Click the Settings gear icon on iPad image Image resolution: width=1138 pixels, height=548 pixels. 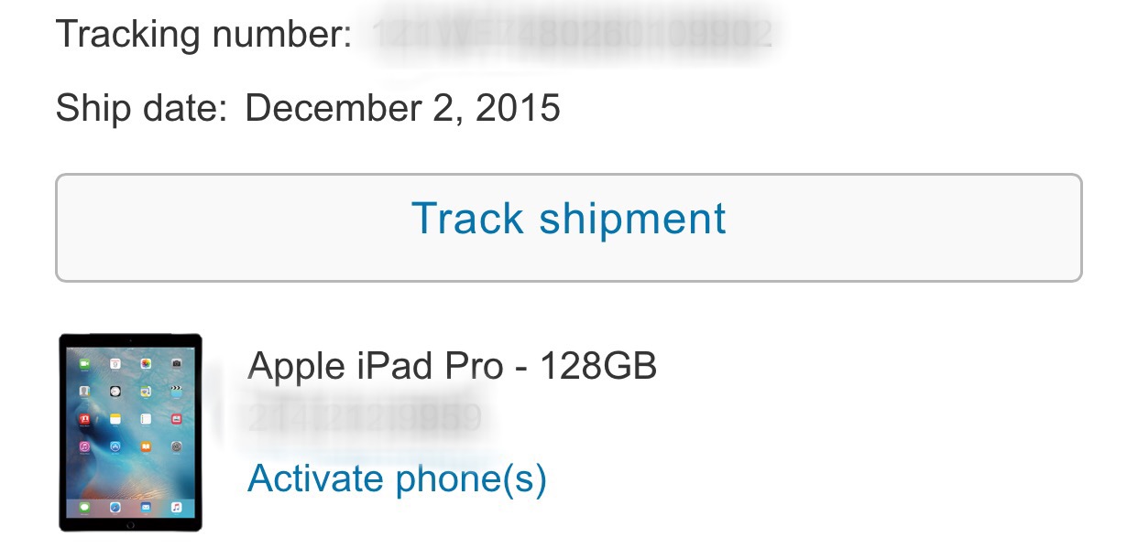tap(177, 446)
